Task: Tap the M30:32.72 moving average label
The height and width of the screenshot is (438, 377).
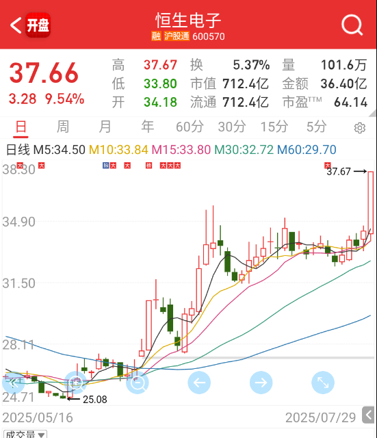Action: [x=244, y=150]
